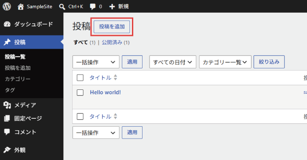Tick the footer row select-all checkbox

80,117
